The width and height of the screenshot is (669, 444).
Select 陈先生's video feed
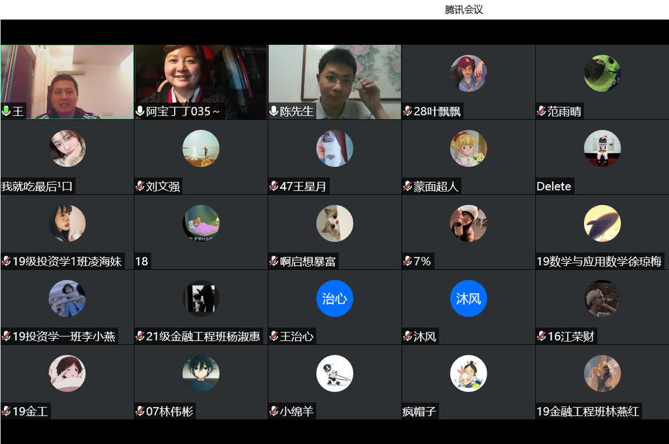pyautogui.click(x=335, y=82)
